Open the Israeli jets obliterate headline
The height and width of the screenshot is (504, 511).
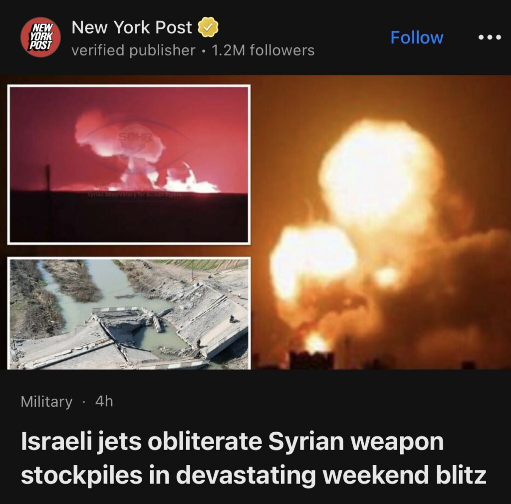[x=254, y=459]
